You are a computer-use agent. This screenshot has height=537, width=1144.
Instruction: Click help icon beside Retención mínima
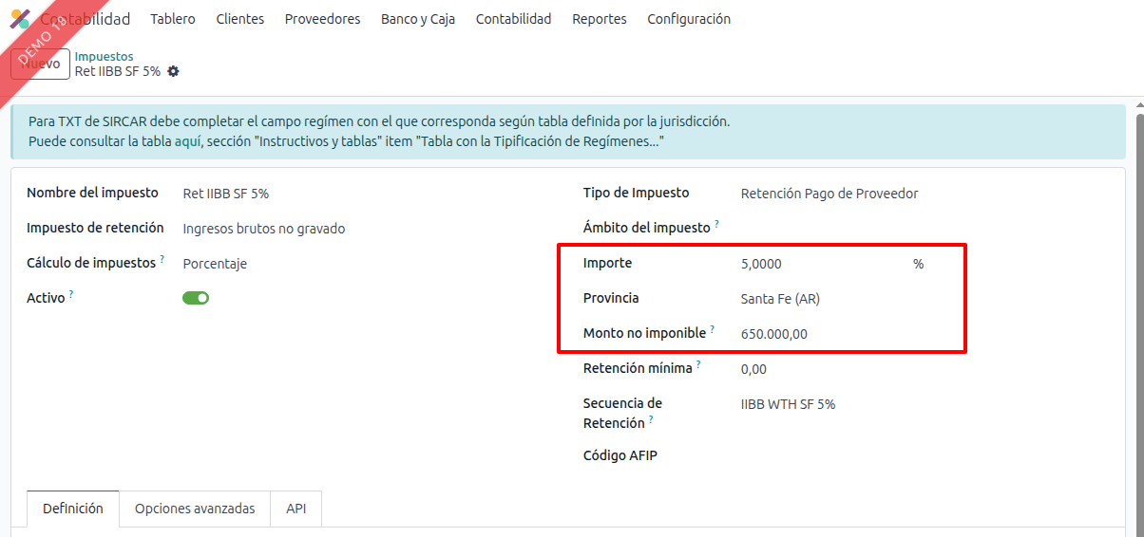click(x=698, y=364)
